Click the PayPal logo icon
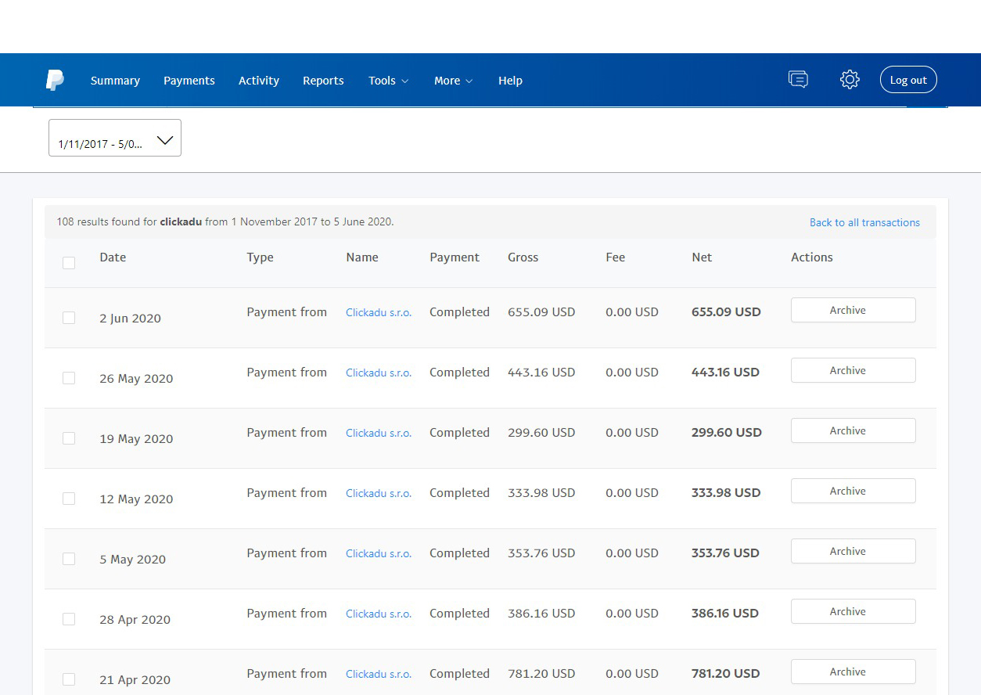 55,80
